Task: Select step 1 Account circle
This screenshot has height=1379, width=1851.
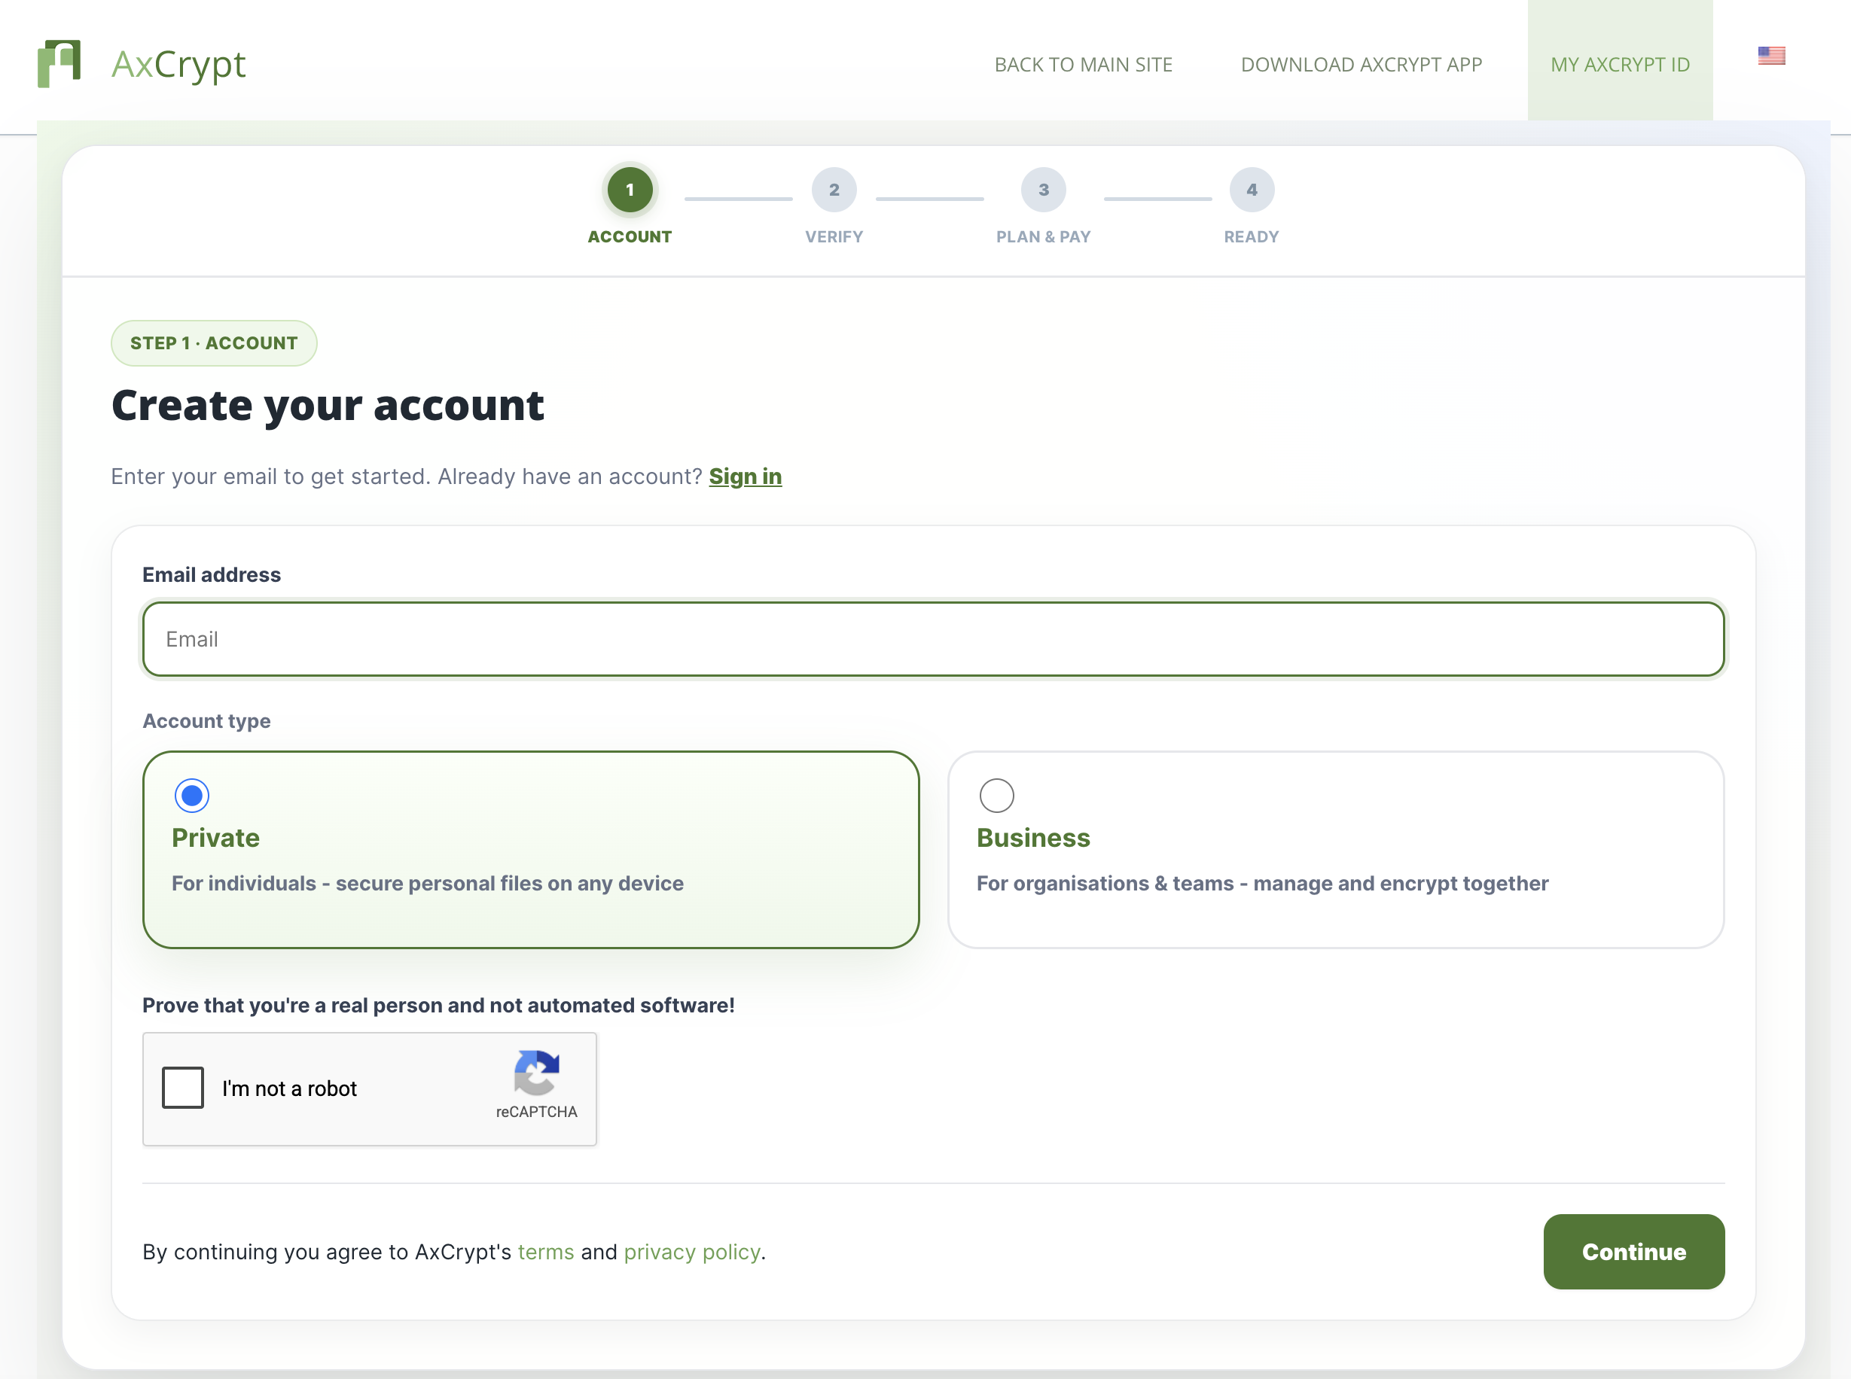Action: (630, 190)
